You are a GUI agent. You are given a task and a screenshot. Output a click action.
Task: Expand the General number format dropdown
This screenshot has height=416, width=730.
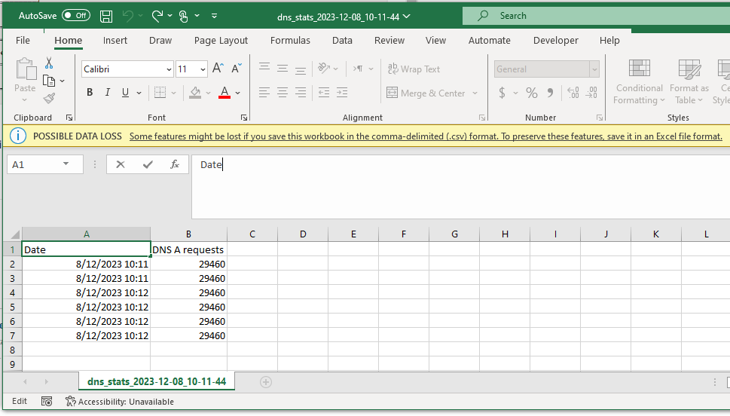[x=594, y=69]
